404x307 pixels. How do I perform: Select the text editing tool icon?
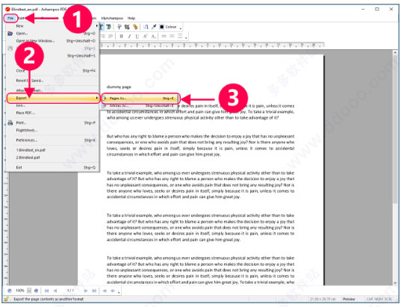coord(101,27)
